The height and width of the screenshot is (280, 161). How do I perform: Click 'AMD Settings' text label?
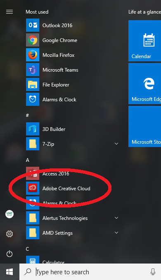point(57,233)
